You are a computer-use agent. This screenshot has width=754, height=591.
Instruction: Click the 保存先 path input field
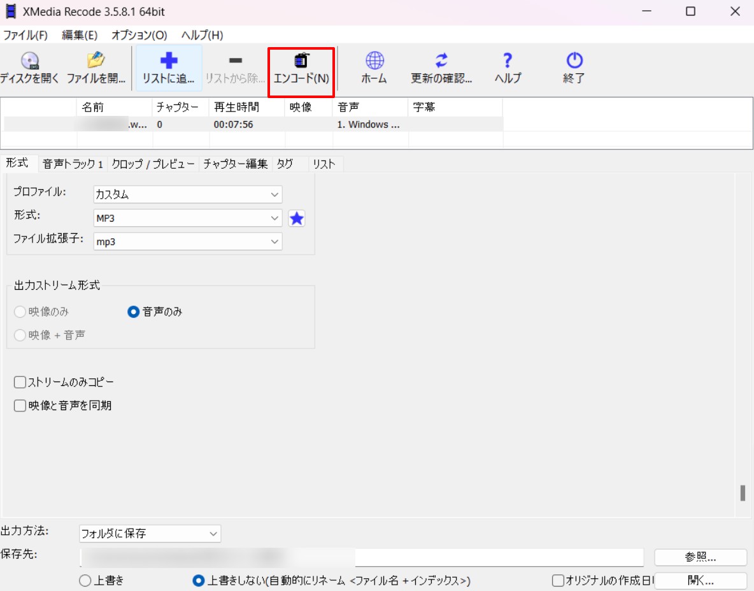click(362, 557)
